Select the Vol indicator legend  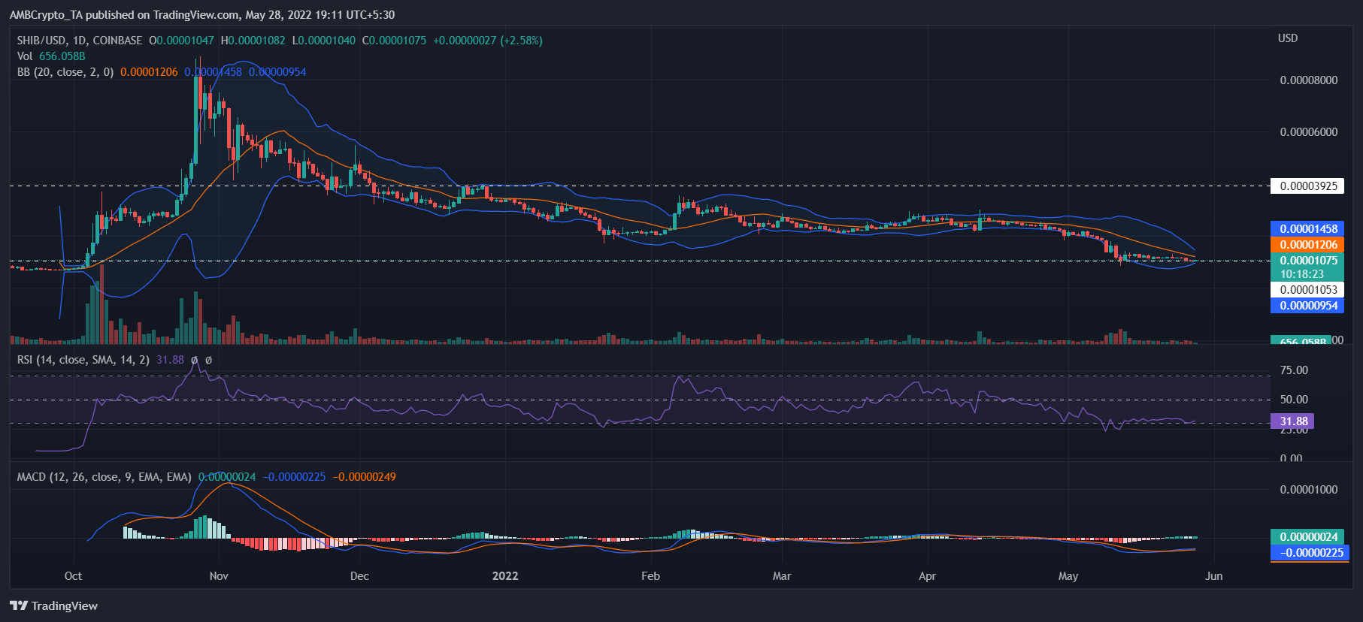coord(25,56)
